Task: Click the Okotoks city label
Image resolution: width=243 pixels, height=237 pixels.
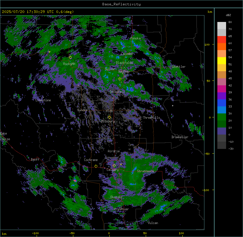Action: pyautogui.click(x=116, y=197)
